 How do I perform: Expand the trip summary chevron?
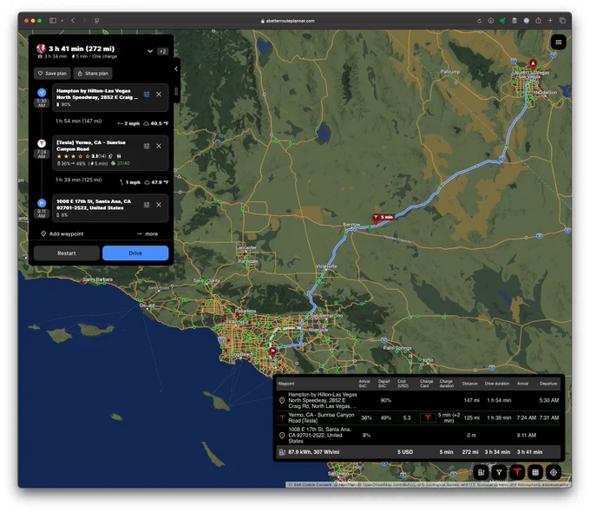click(x=150, y=51)
